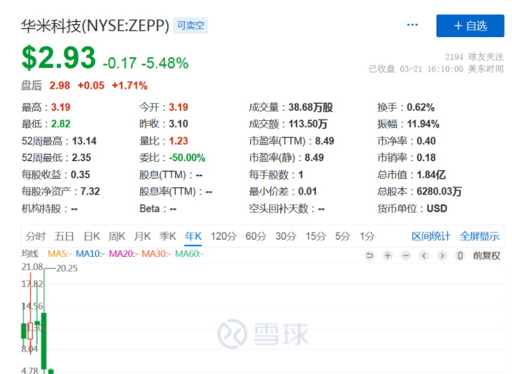The image size is (512, 374).
Task: Click the undo/reset chart icon
Action: (x=370, y=256)
